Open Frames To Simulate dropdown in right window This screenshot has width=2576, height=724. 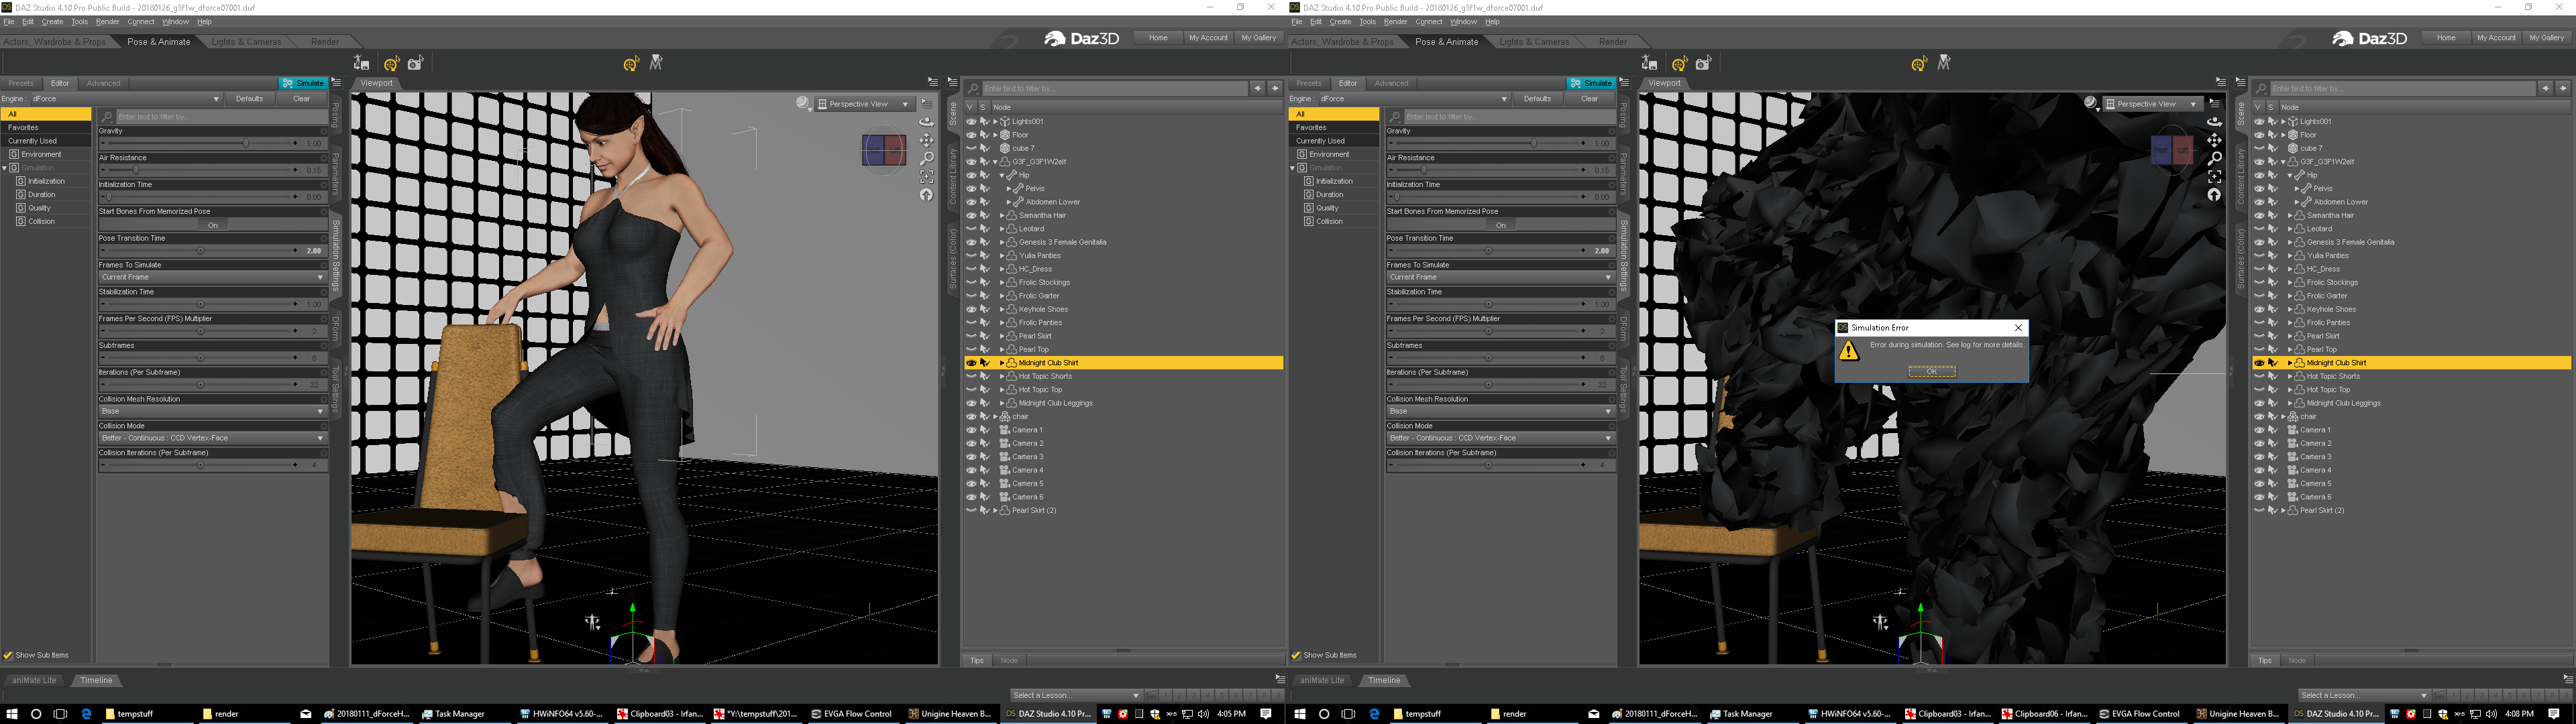coord(1500,277)
